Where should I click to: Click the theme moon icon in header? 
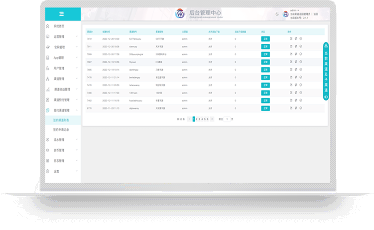[277, 14]
